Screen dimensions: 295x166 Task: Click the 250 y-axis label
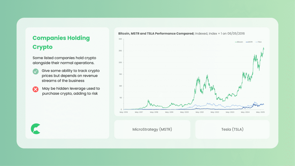click(x=120, y=51)
